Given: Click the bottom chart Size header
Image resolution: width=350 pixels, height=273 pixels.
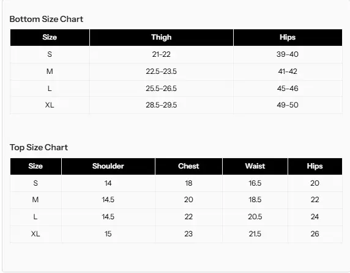Looking at the screenshot, I should (50, 37).
